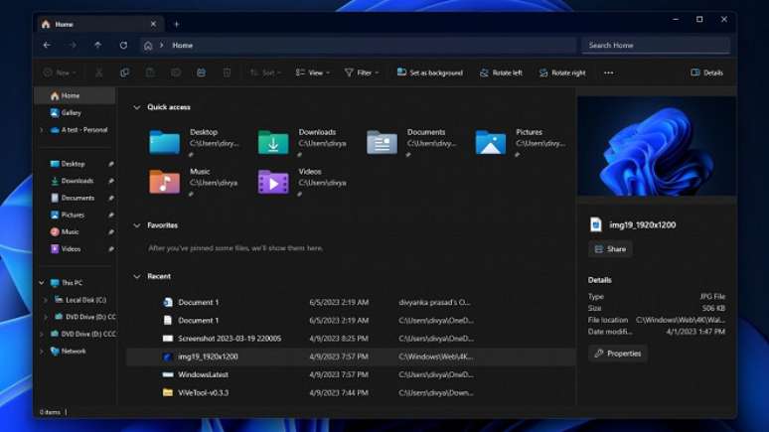Collapse This PC tree node
The image size is (769, 432).
pyautogui.click(x=42, y=283)
